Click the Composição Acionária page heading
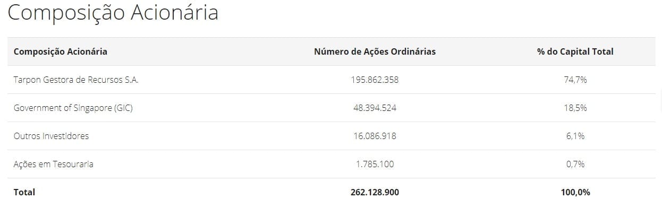The width and height of the screenshot is (662, 207). [113, 13]
